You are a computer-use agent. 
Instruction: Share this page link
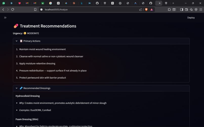click(140, 10)
